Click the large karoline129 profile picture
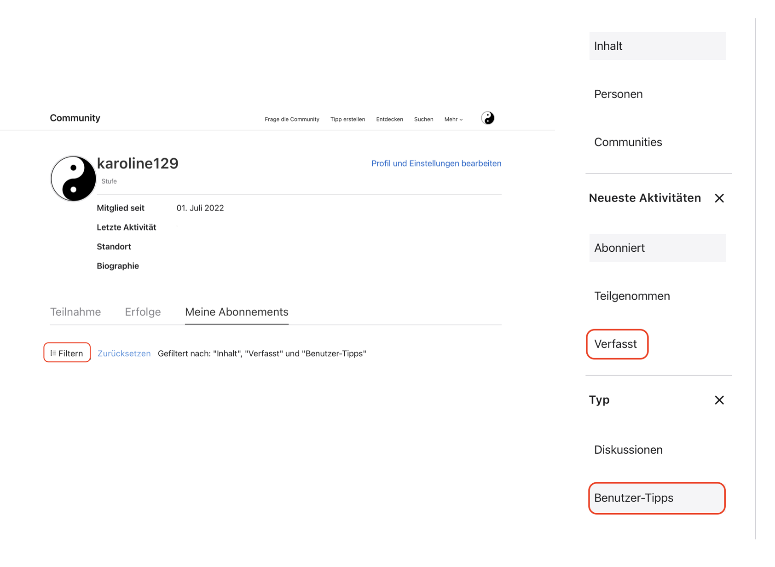 point(73,179)
